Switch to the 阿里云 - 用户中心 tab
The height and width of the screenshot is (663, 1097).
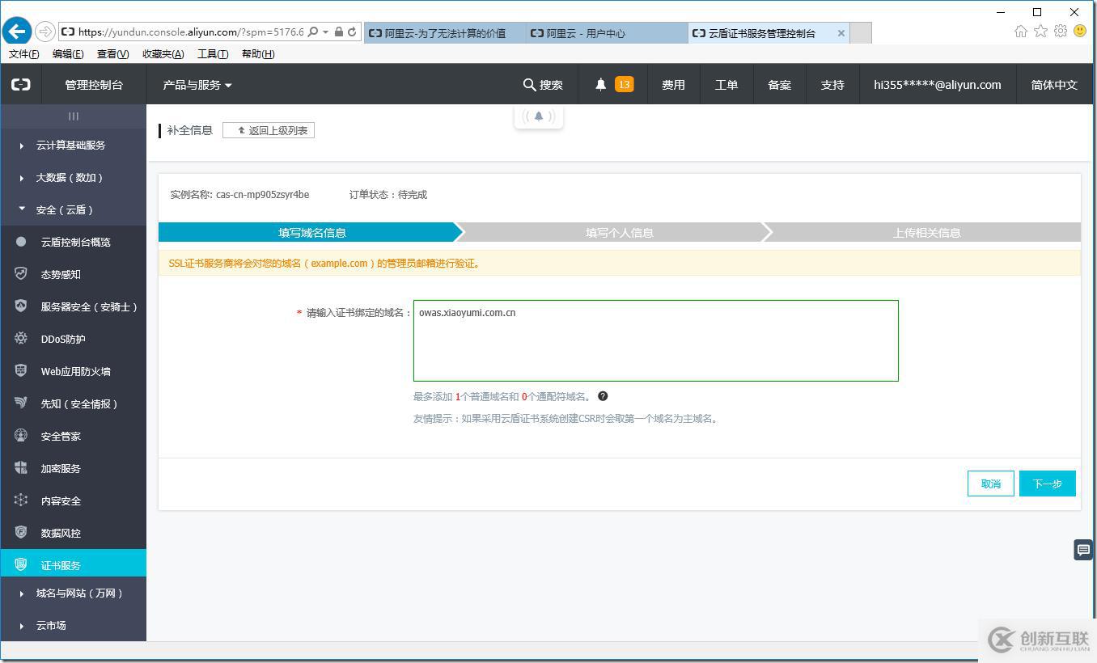(x=607, y=33)
